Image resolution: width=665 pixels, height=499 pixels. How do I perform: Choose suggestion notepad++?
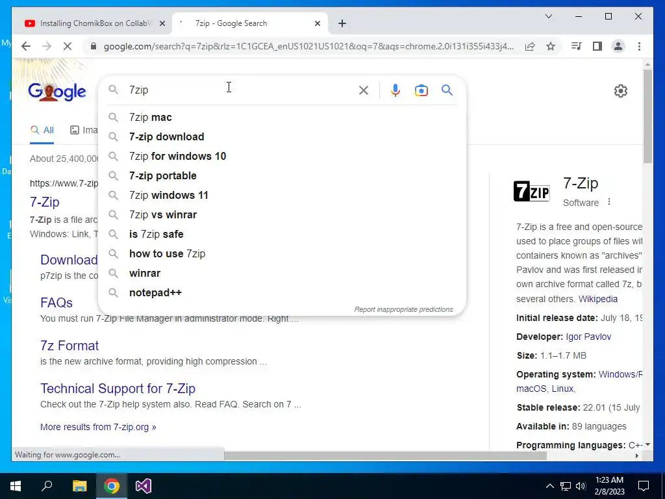282,293
